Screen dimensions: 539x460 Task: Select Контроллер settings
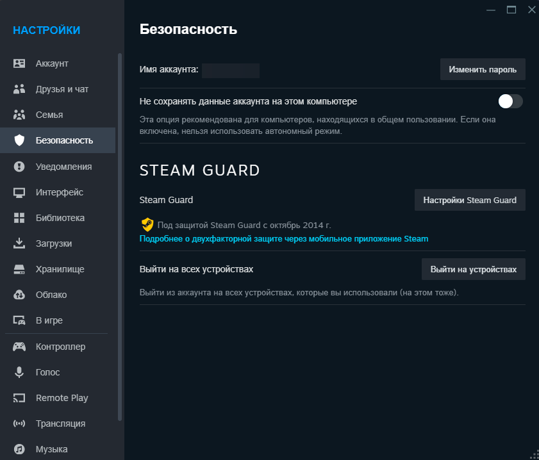pyautogui.click(x=58, y=347)
